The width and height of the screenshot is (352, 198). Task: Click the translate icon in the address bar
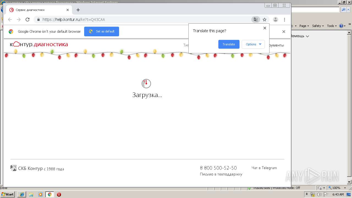pyautogui.click(x=256, y=20)
